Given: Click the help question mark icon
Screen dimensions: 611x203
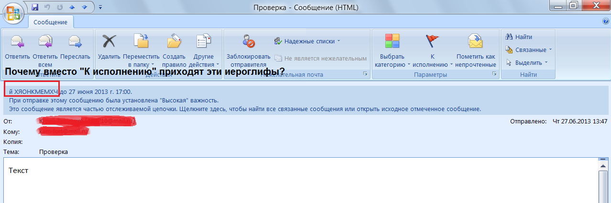Looking at the screenshot, I should point(606,21).
